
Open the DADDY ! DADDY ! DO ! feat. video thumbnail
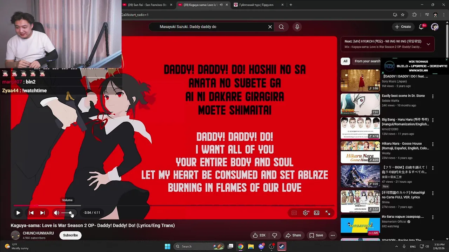pyautogui.click(x=360, y=80)
